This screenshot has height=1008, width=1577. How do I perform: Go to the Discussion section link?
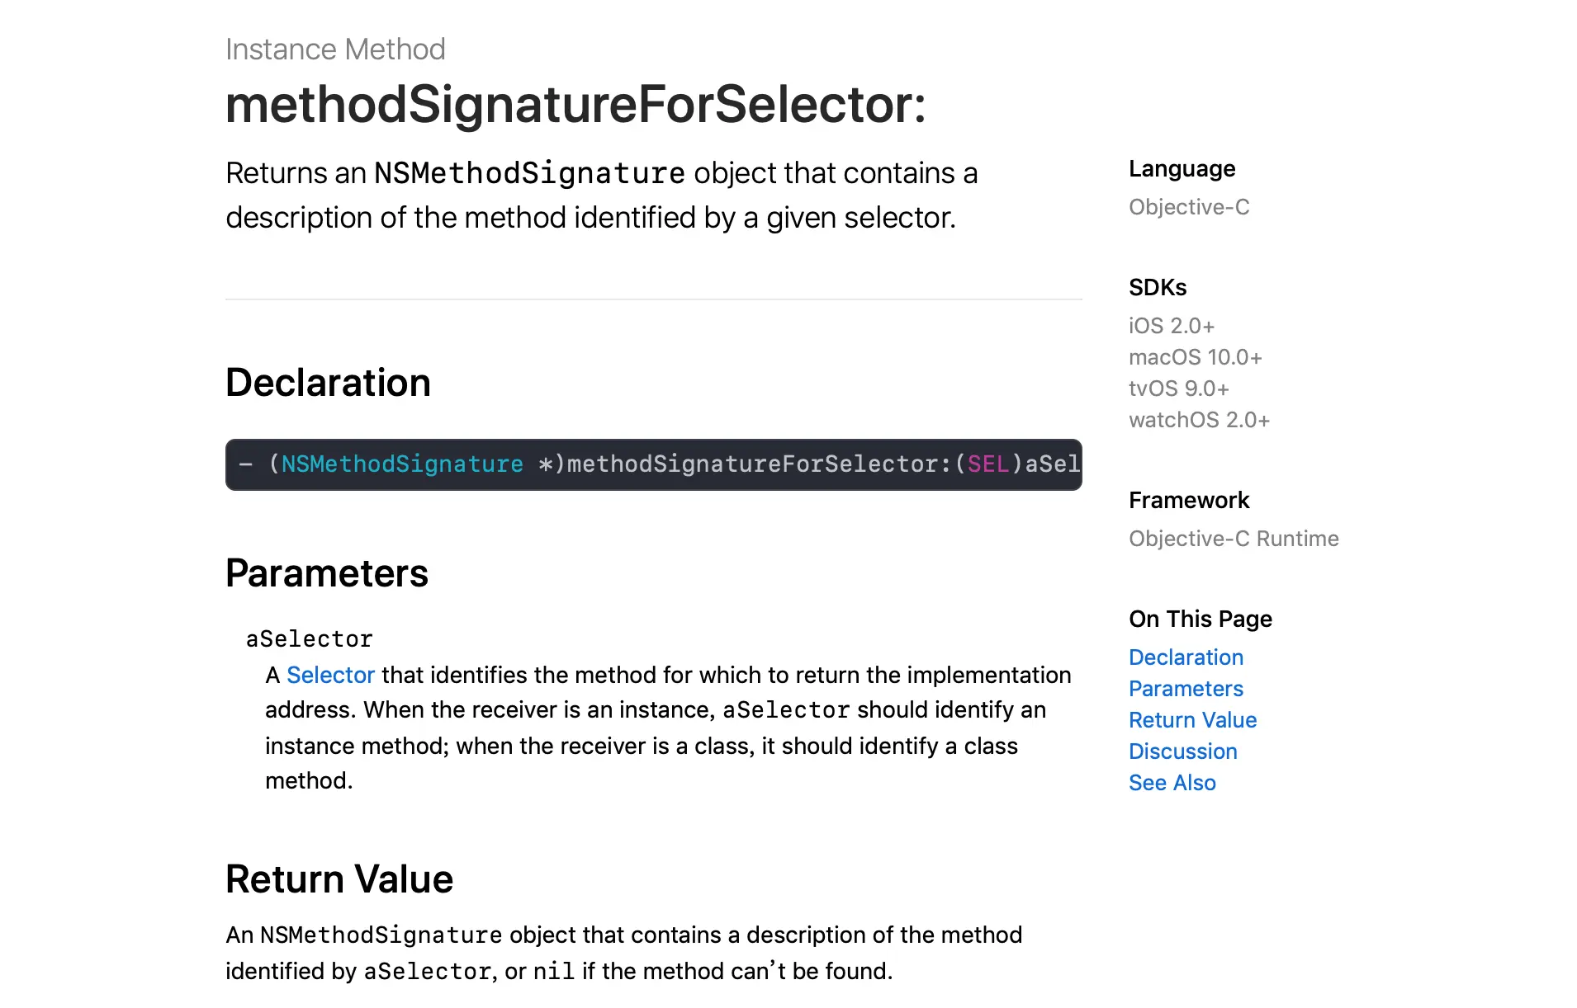(x=1182, y=751)
